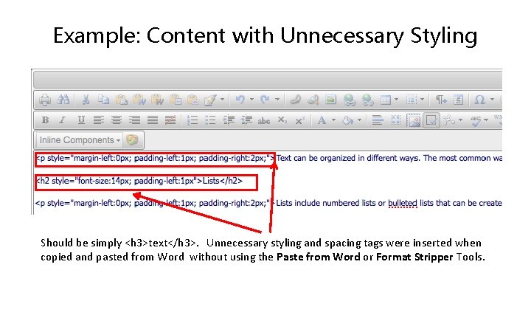This screenshot has width=531, height=332.
Task: Toggle full screen mode icon
Action: click(x=395, y=120)
